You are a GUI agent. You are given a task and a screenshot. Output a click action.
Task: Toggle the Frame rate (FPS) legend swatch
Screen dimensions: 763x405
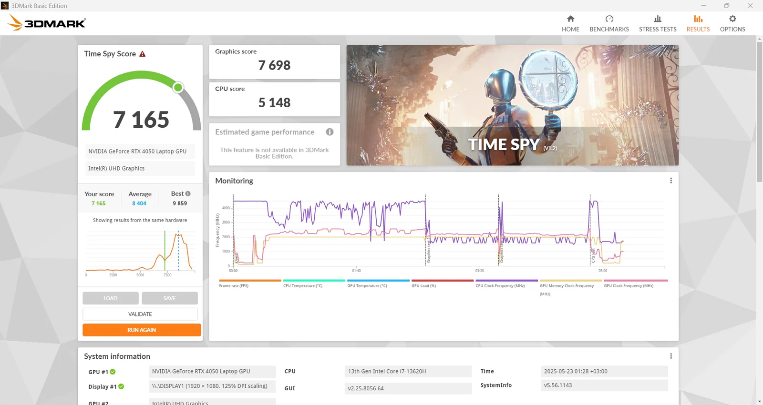point(250,281)
